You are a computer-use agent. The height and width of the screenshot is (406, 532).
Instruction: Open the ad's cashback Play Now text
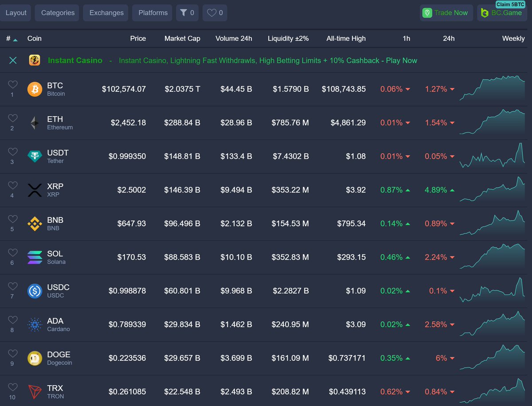(268, 60)
